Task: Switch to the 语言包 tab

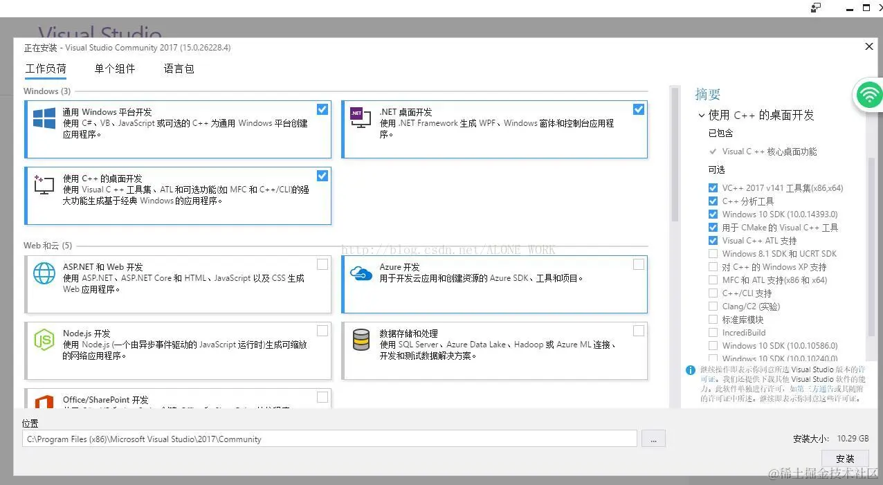Action: [x=179, y=68]
